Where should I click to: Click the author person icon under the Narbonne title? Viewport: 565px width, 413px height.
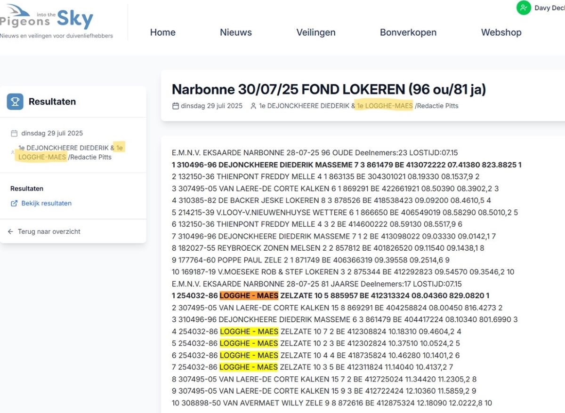(x=253, y=106)
